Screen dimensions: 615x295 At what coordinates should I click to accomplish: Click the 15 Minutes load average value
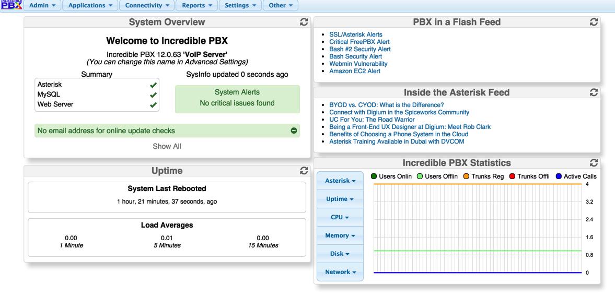[263, 238]
